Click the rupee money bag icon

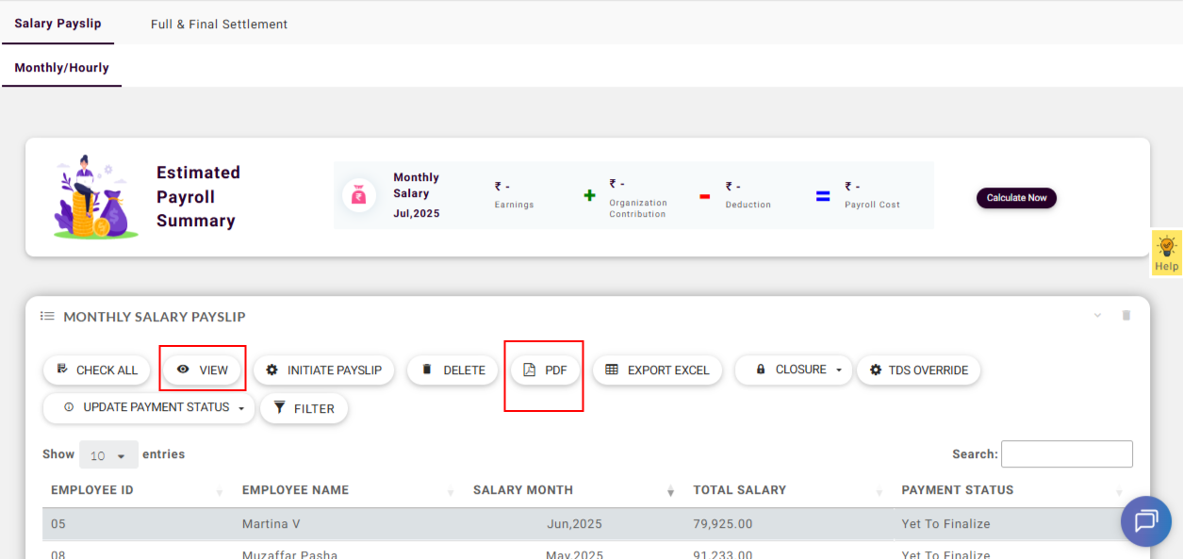click(359, 196)
